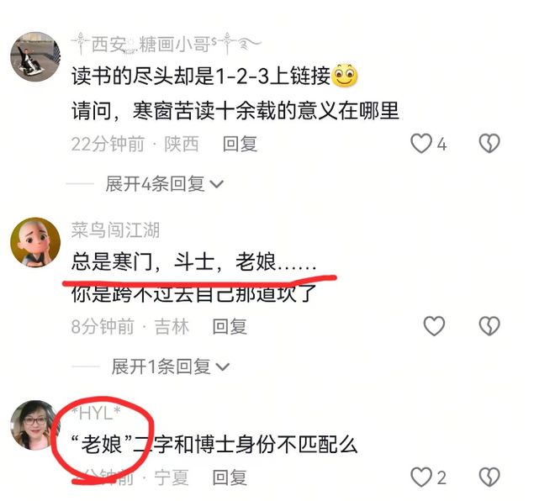Screen dimensions: 555x501
Task: Reply to the 吉林 comment via 回复
Action: (x=230, y=326)
